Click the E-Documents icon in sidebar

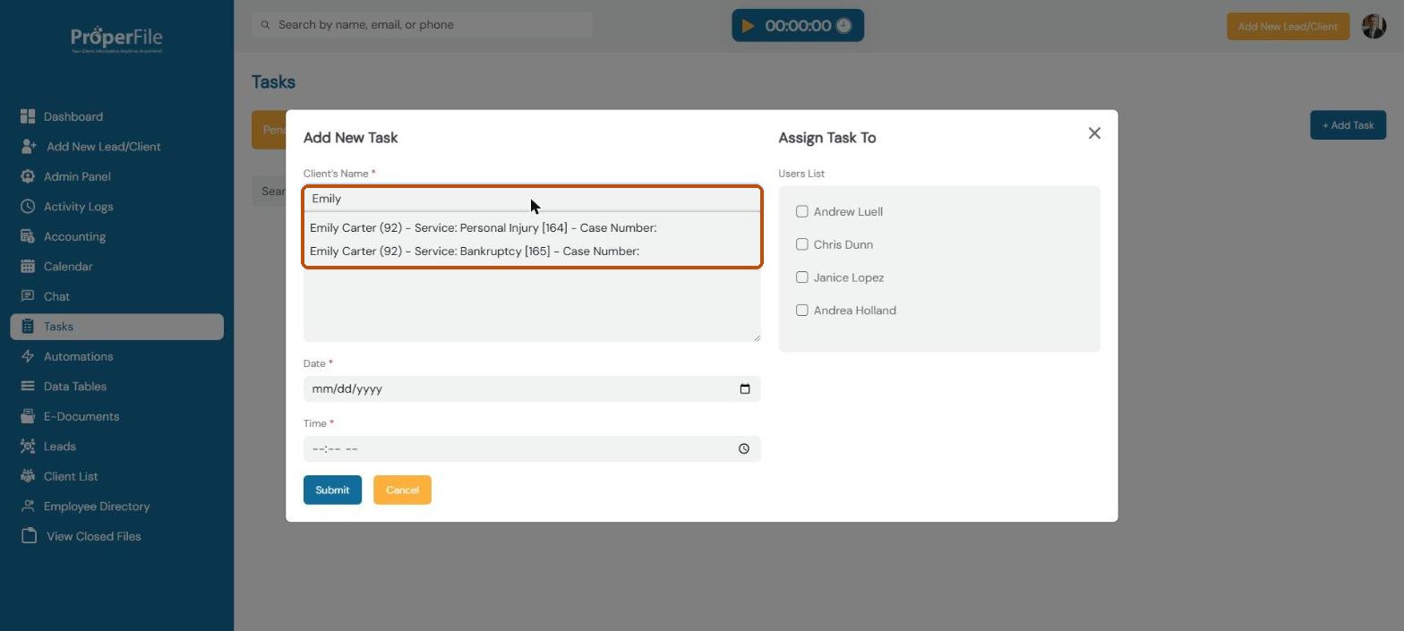tap(28, 416)
